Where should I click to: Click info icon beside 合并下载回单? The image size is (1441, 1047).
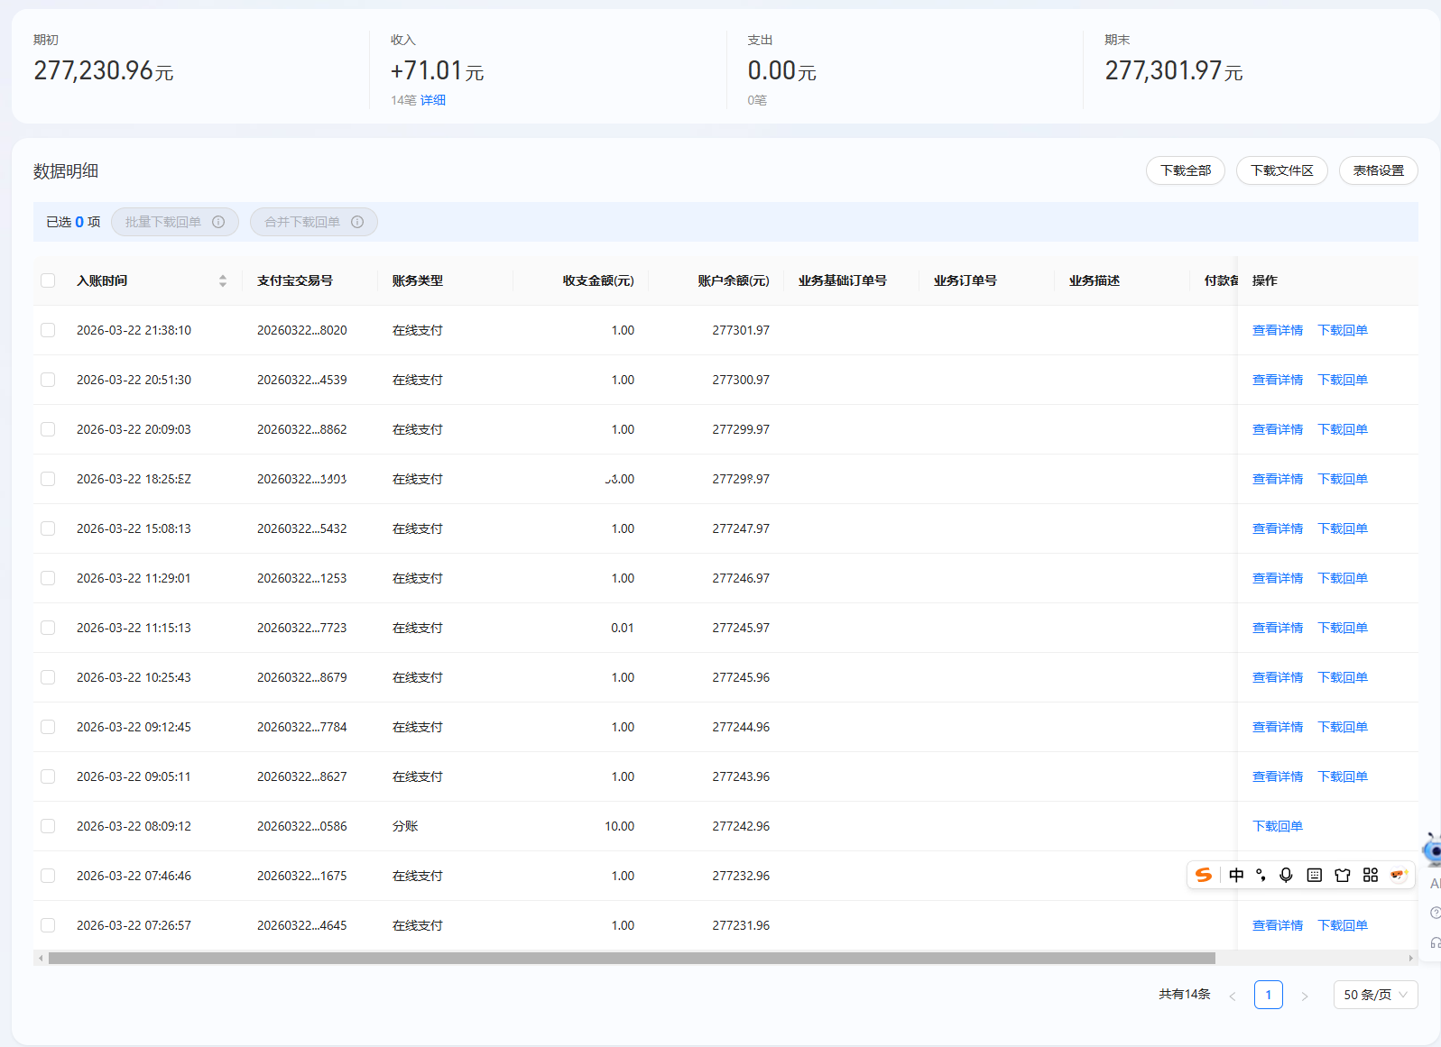coord(357,222)
